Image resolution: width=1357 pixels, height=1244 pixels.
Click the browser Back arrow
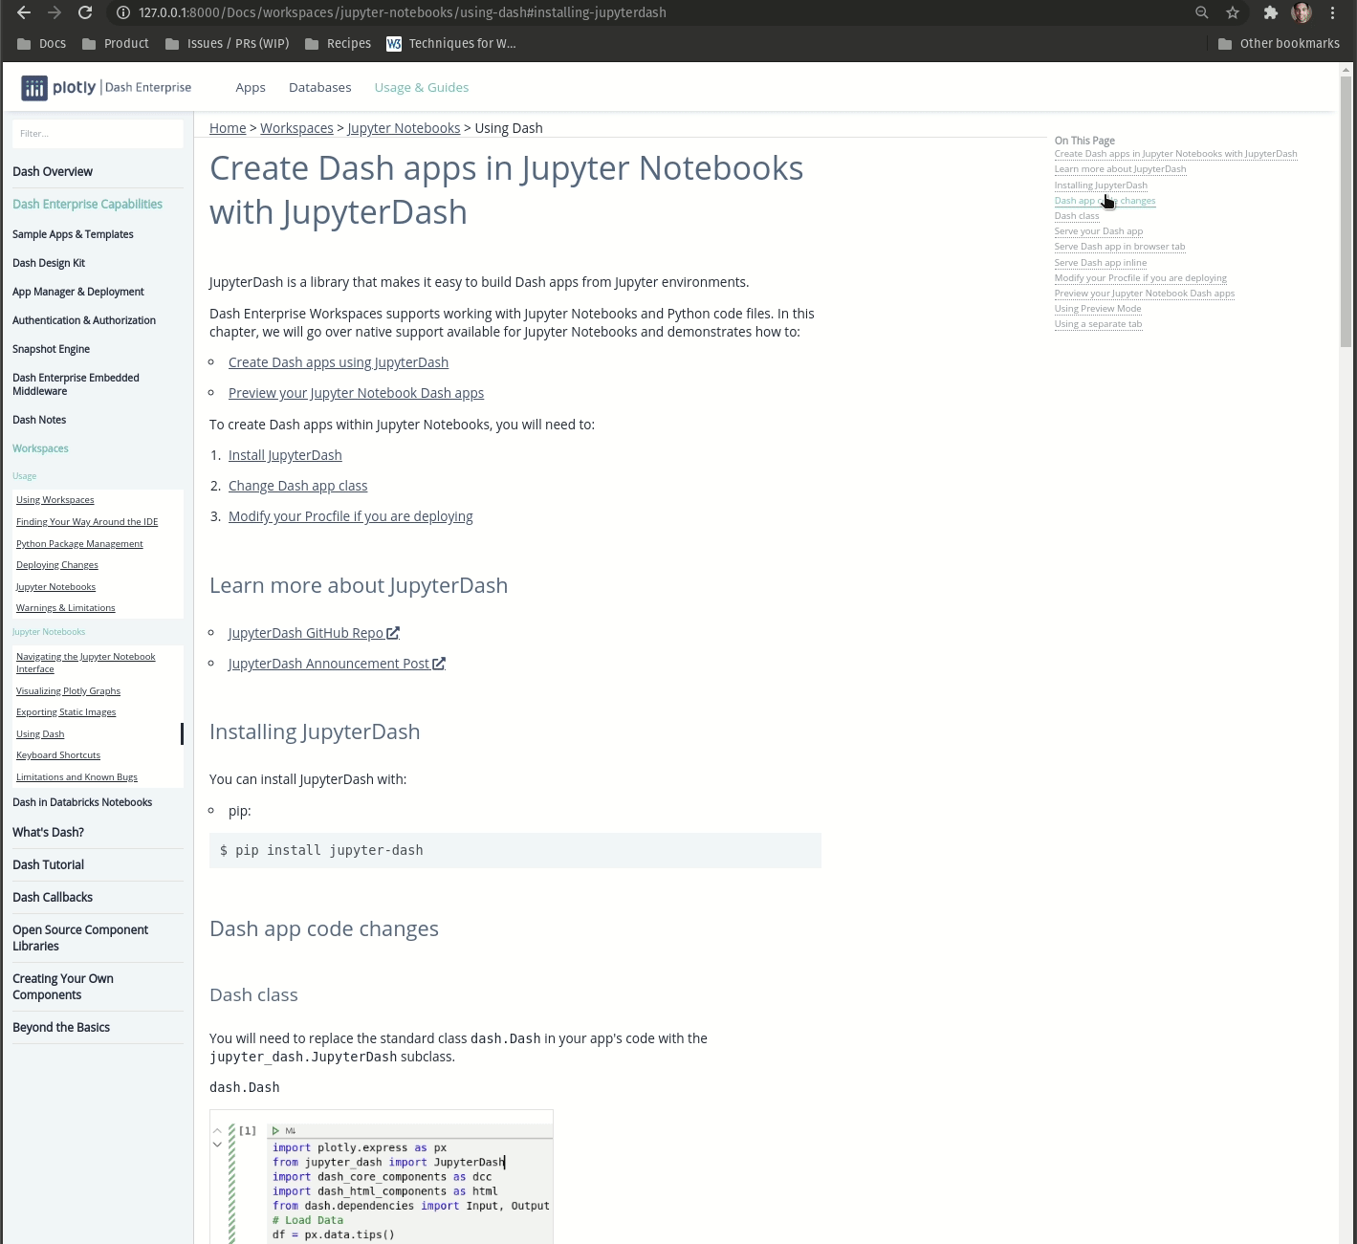click(24, 12)
